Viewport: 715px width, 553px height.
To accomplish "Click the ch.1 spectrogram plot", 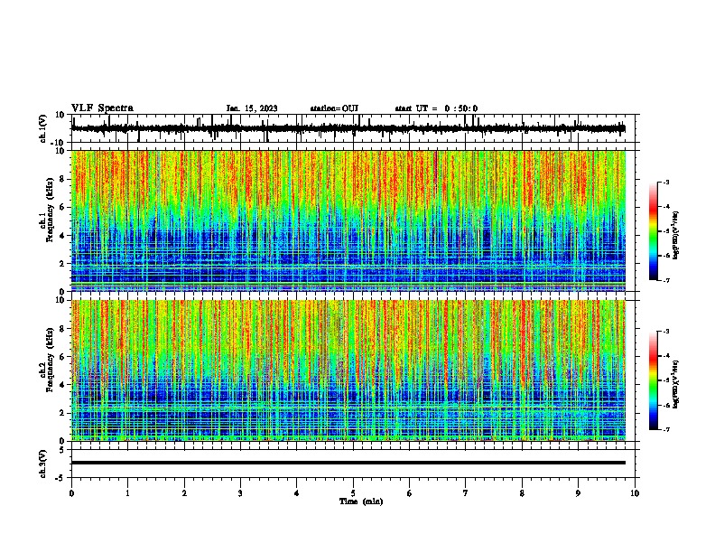I will (348, 220).
